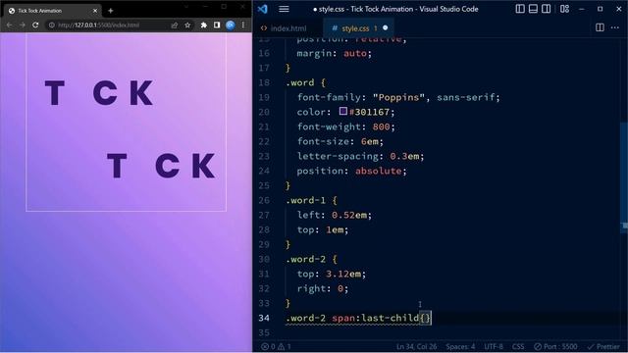
Task: Click top value 3.12em
Action: (343, 275)
